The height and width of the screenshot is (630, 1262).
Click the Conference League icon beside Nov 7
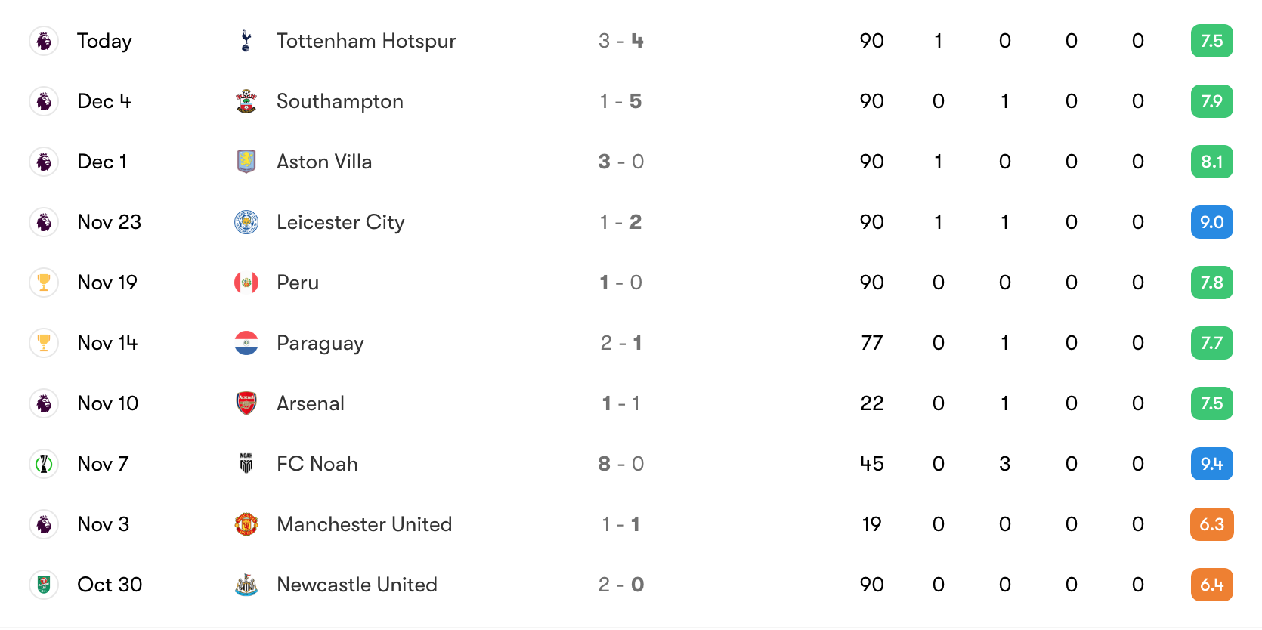44,464
